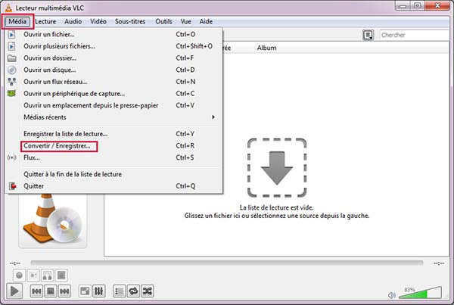This screenshot has width=454, height=305.
Task: Choose Quitter à la fin de la liste
Action: click(x=114, y=174)
